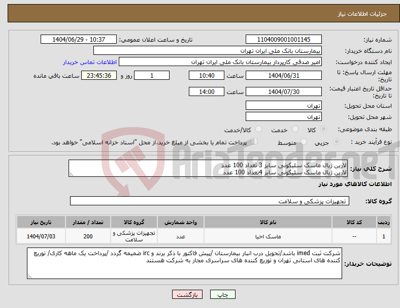The height and width of the screenshot is (308, 400).
Task: Click the جزئیات اطلاعات نیاز page title
Action: tap(362, 14)
